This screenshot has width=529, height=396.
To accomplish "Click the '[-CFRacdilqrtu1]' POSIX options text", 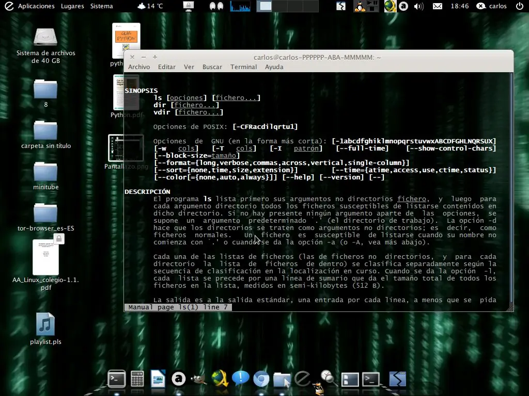I will pyautogui.click(x=265, y=127).
